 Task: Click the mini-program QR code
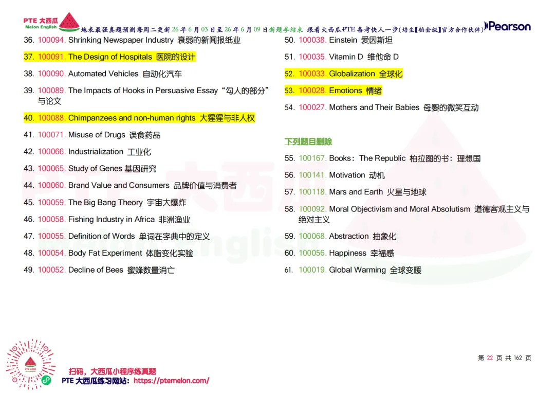tap(31, 364)
